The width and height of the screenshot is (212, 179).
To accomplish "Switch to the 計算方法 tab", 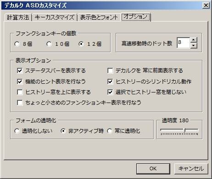I will click(x=18, y=17).
